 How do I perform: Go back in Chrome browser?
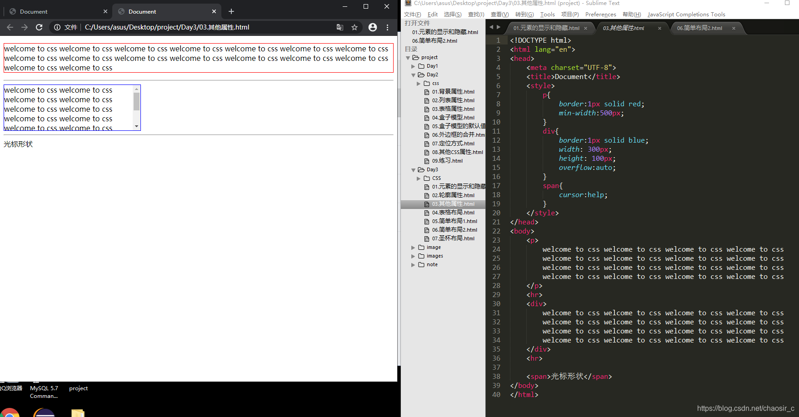tap(10, 27)
